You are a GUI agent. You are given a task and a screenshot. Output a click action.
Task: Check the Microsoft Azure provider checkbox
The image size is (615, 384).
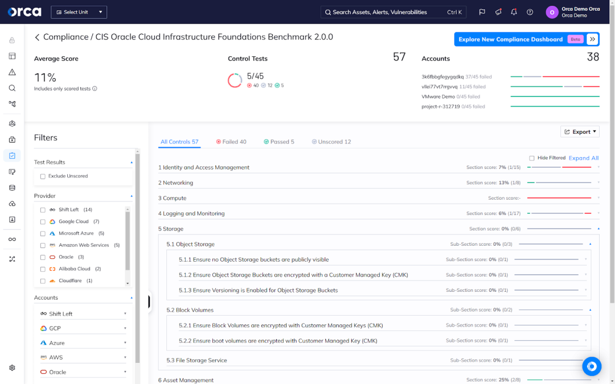coord(43,234)
